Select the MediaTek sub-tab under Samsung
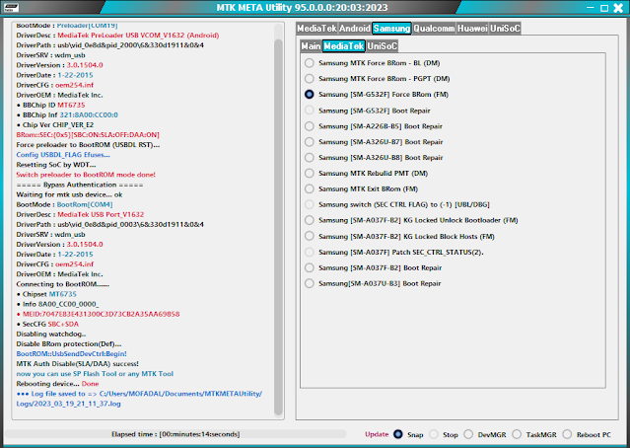The width and height of the screenshot is (630, 448). pyautogui.click(x=344, y=46)
